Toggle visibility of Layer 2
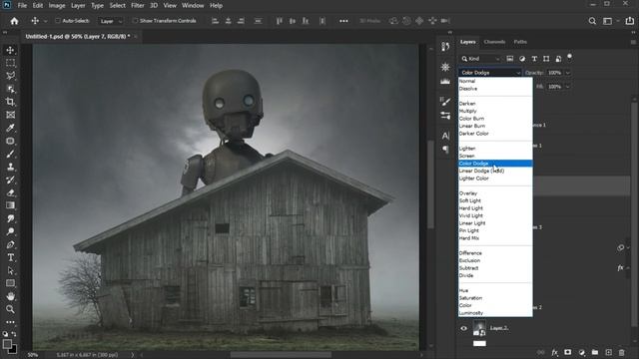This screenshot has height=359, width=639. pos(463,328)
